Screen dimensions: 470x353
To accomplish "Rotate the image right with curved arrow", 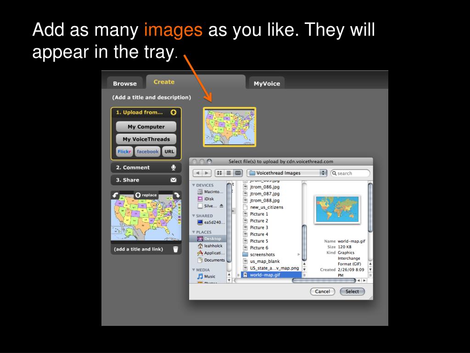I will tap(177, 195).
